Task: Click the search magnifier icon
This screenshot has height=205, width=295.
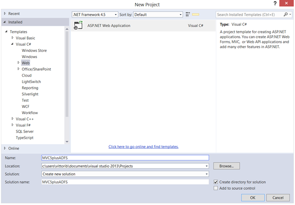Action: pyautogui.click(x=286, y=14)
